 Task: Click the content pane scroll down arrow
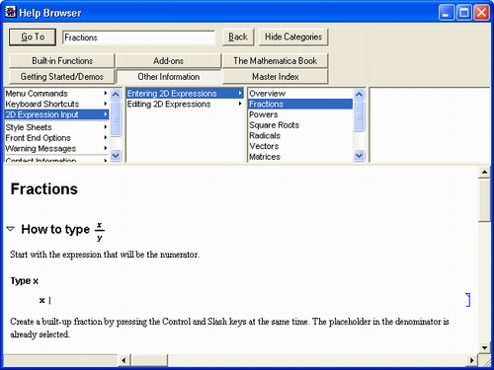484,347
